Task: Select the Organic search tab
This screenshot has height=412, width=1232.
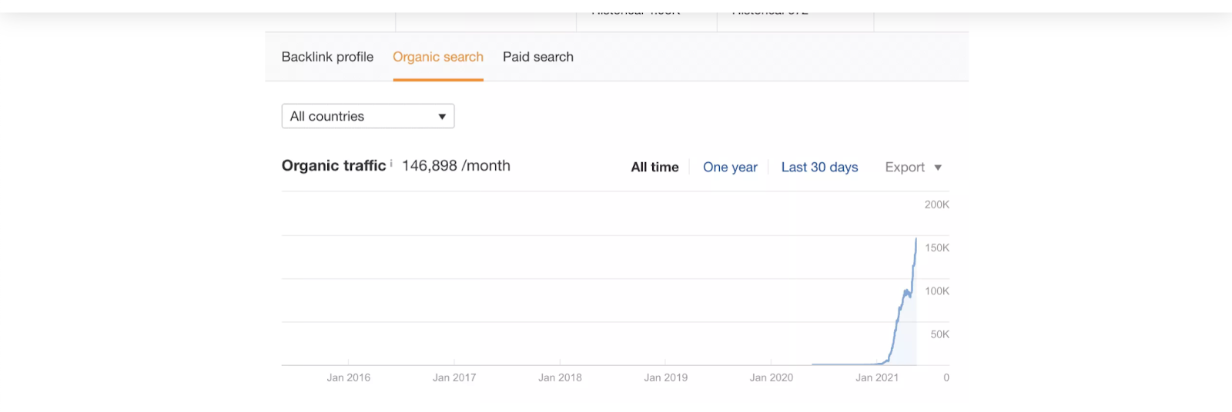Action: [438, 57]
